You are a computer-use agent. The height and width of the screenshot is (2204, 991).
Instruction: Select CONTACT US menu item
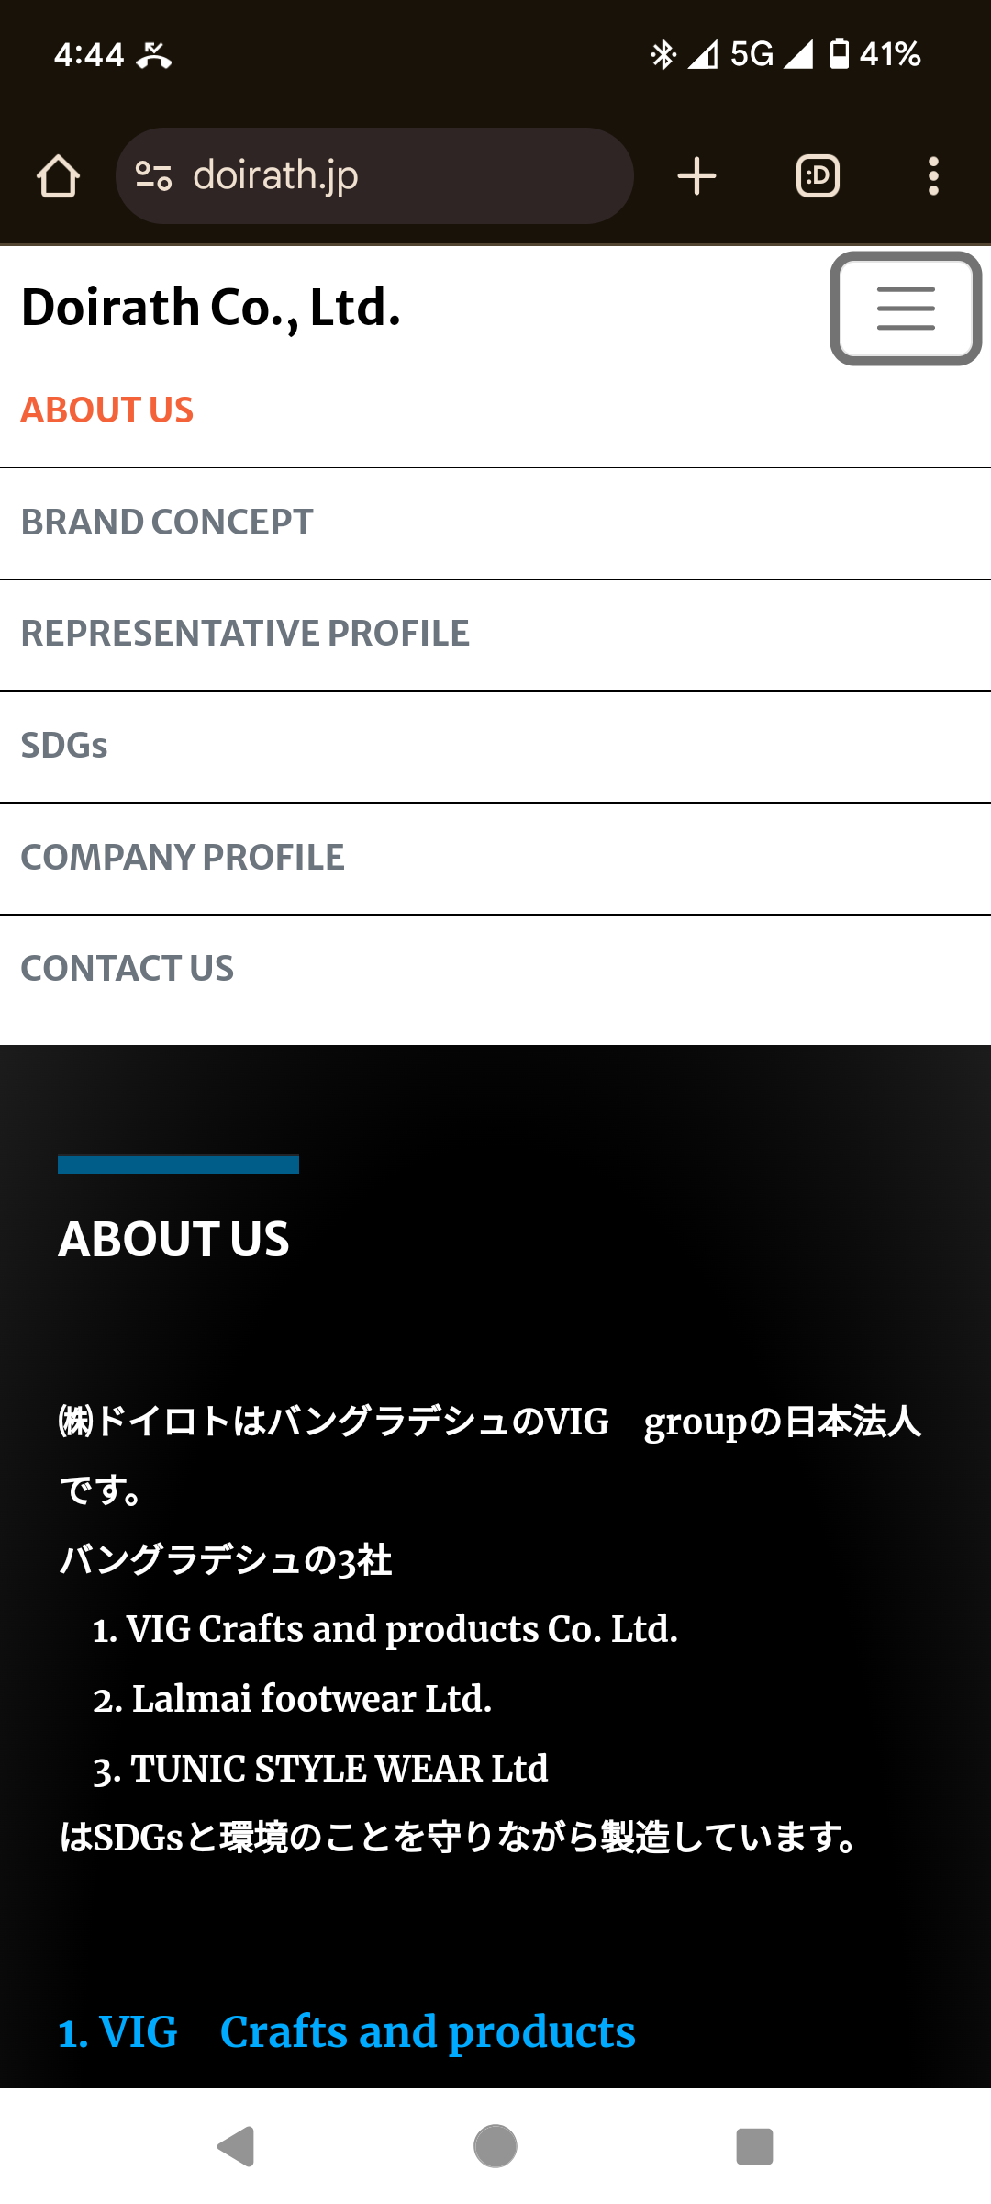tap(128, 969)
